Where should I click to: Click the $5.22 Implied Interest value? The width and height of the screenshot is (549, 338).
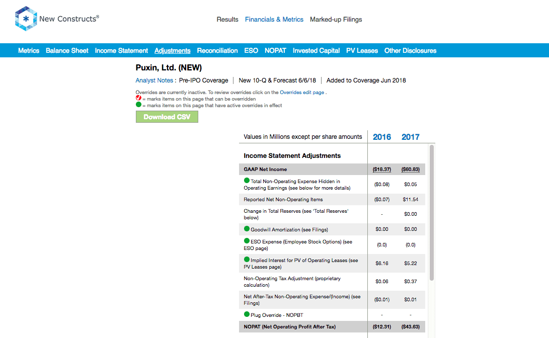coord(410,263)
